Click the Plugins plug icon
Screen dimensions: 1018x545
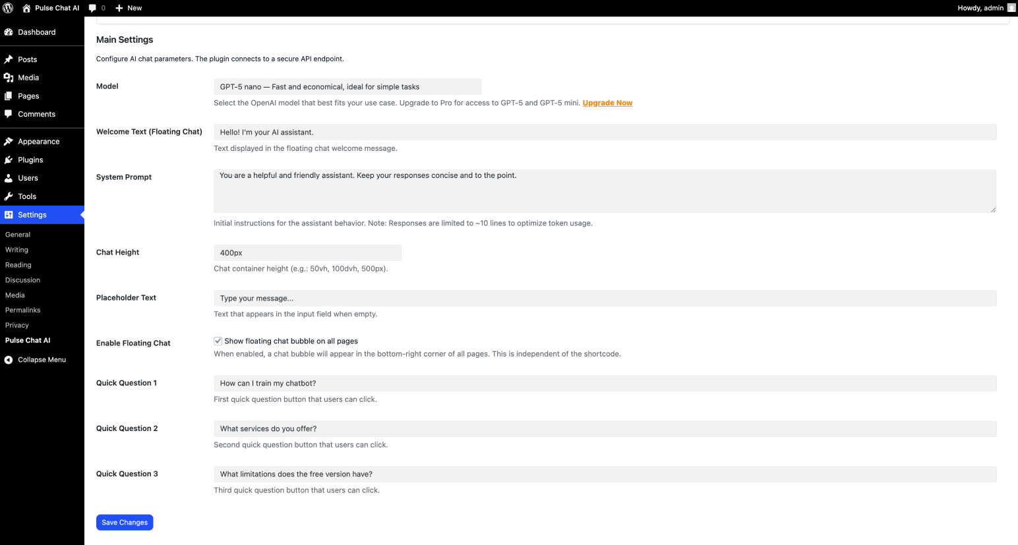9,160
